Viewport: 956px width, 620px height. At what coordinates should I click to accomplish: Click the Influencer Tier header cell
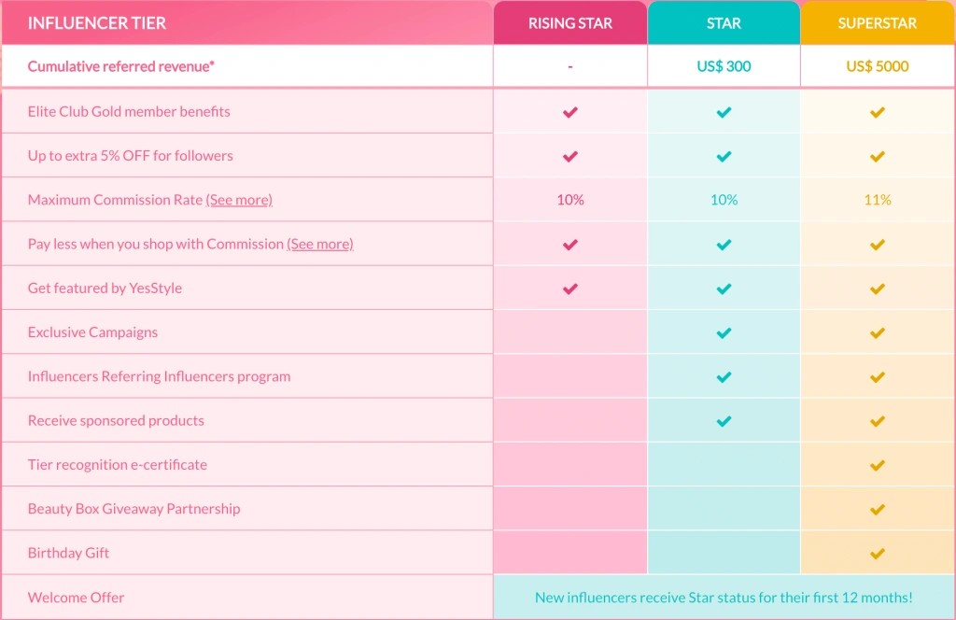coord(97,23)
